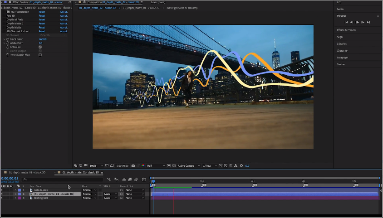
Task: Click the Toggle Pixel Aspect Ratio Correction icon
Action: click(x=221, y=165)
